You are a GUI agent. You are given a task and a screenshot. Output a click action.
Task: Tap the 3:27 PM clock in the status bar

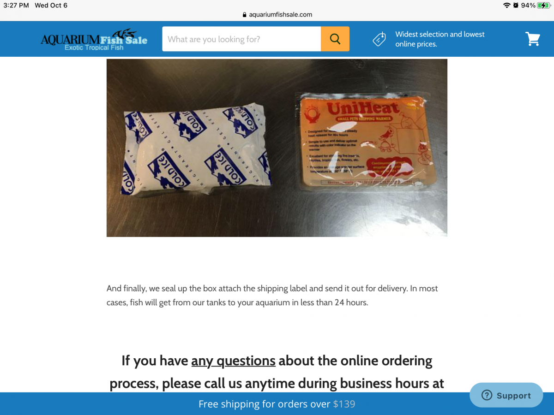[16, 6]
